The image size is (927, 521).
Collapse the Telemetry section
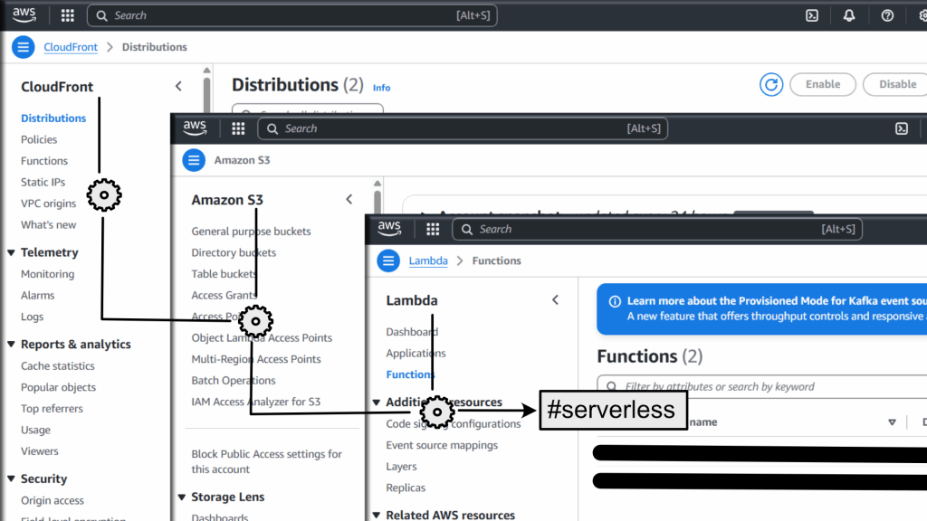[x=9, y=252]
